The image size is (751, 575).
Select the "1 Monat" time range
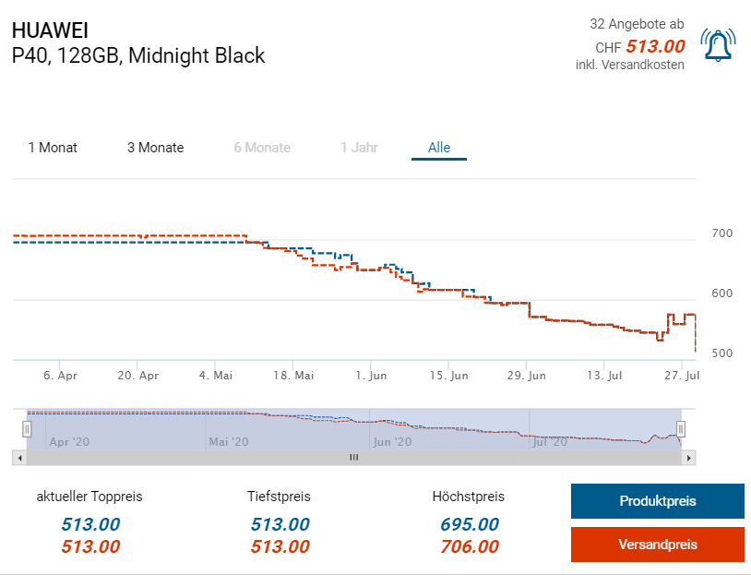pyautogui.click(x=53, y=148)
